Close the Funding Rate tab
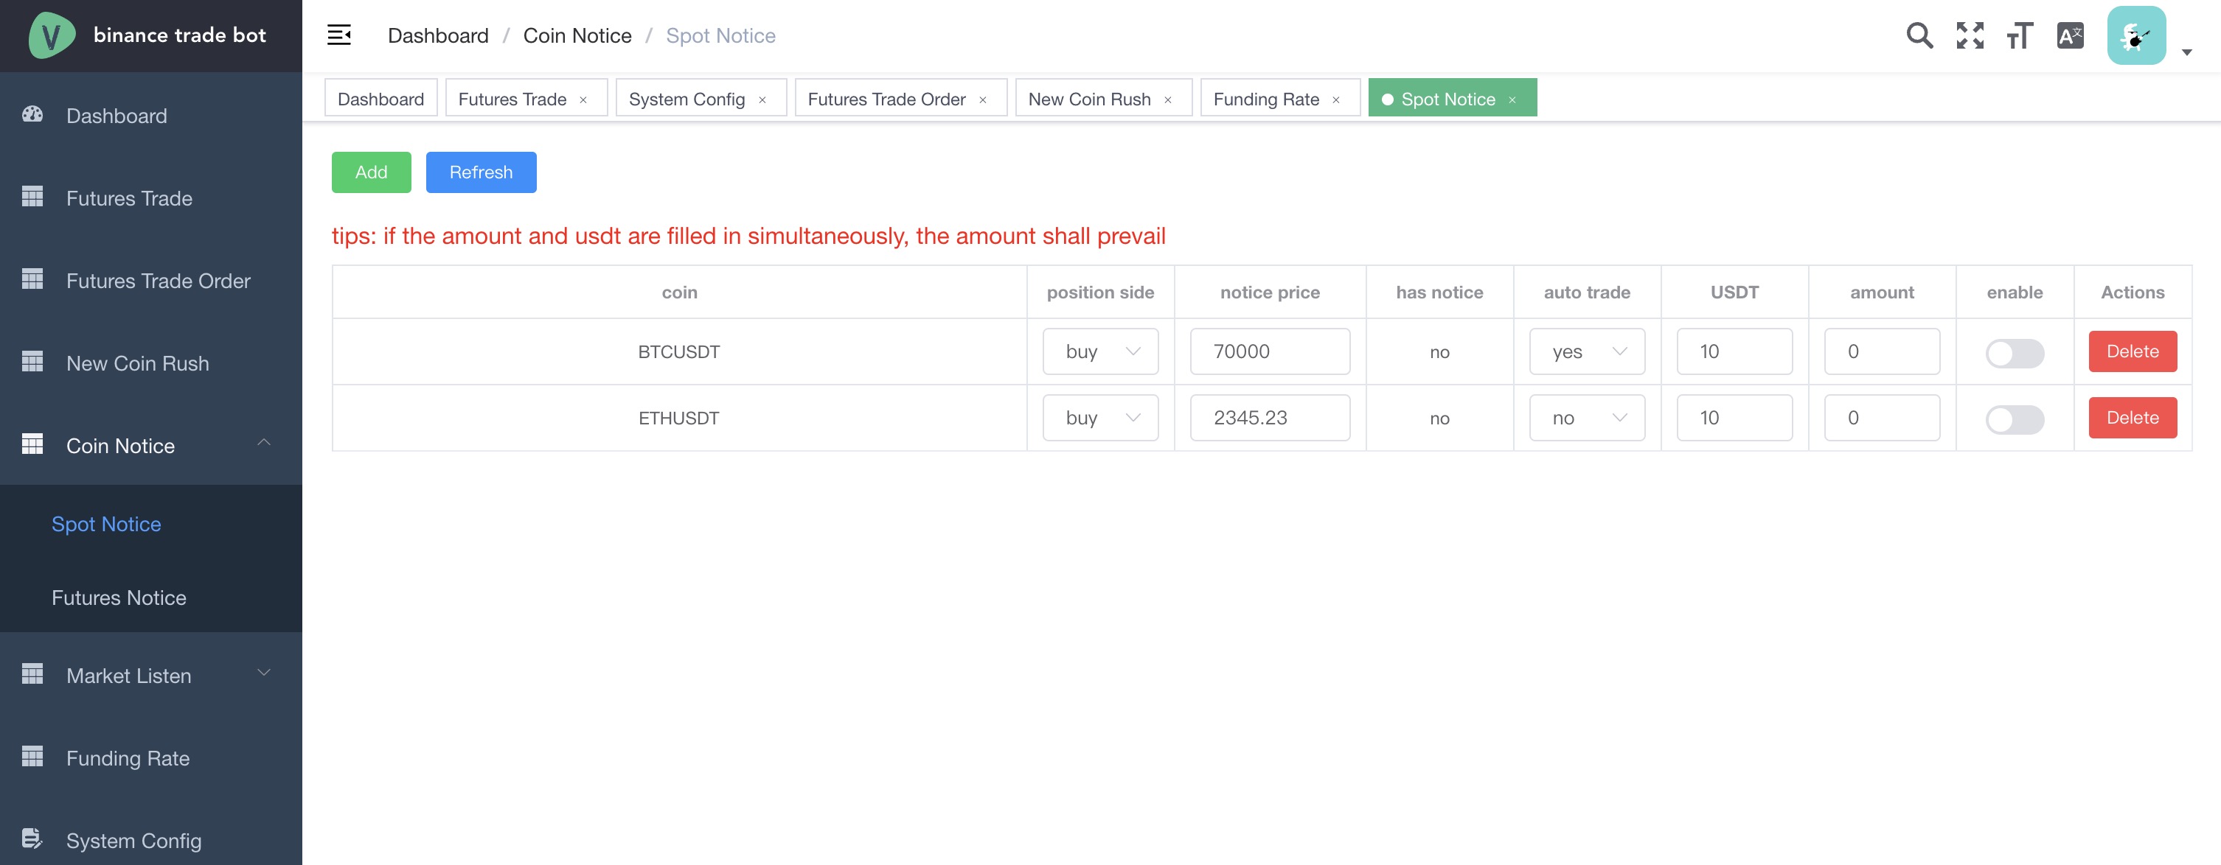The image size is (2221, 865). click(x=1336, y=100)
